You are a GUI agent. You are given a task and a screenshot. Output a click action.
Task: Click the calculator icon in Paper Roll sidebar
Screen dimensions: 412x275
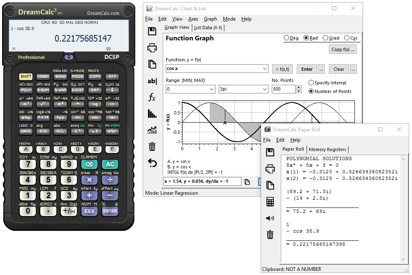(270, 202)
